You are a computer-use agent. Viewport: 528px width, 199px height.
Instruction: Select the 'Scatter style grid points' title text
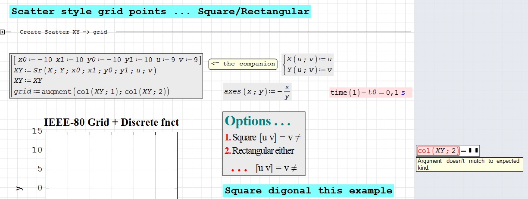tap(160, 12)
